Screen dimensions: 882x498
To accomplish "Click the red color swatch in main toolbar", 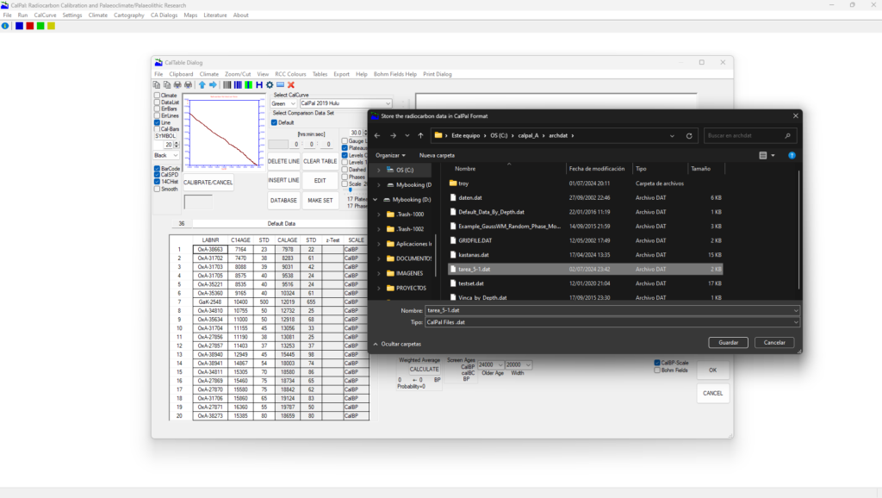I will pyautogui.click(x=30, y=26).
